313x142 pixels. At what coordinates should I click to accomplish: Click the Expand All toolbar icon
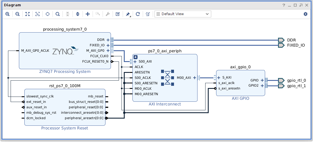pos(78,14)
